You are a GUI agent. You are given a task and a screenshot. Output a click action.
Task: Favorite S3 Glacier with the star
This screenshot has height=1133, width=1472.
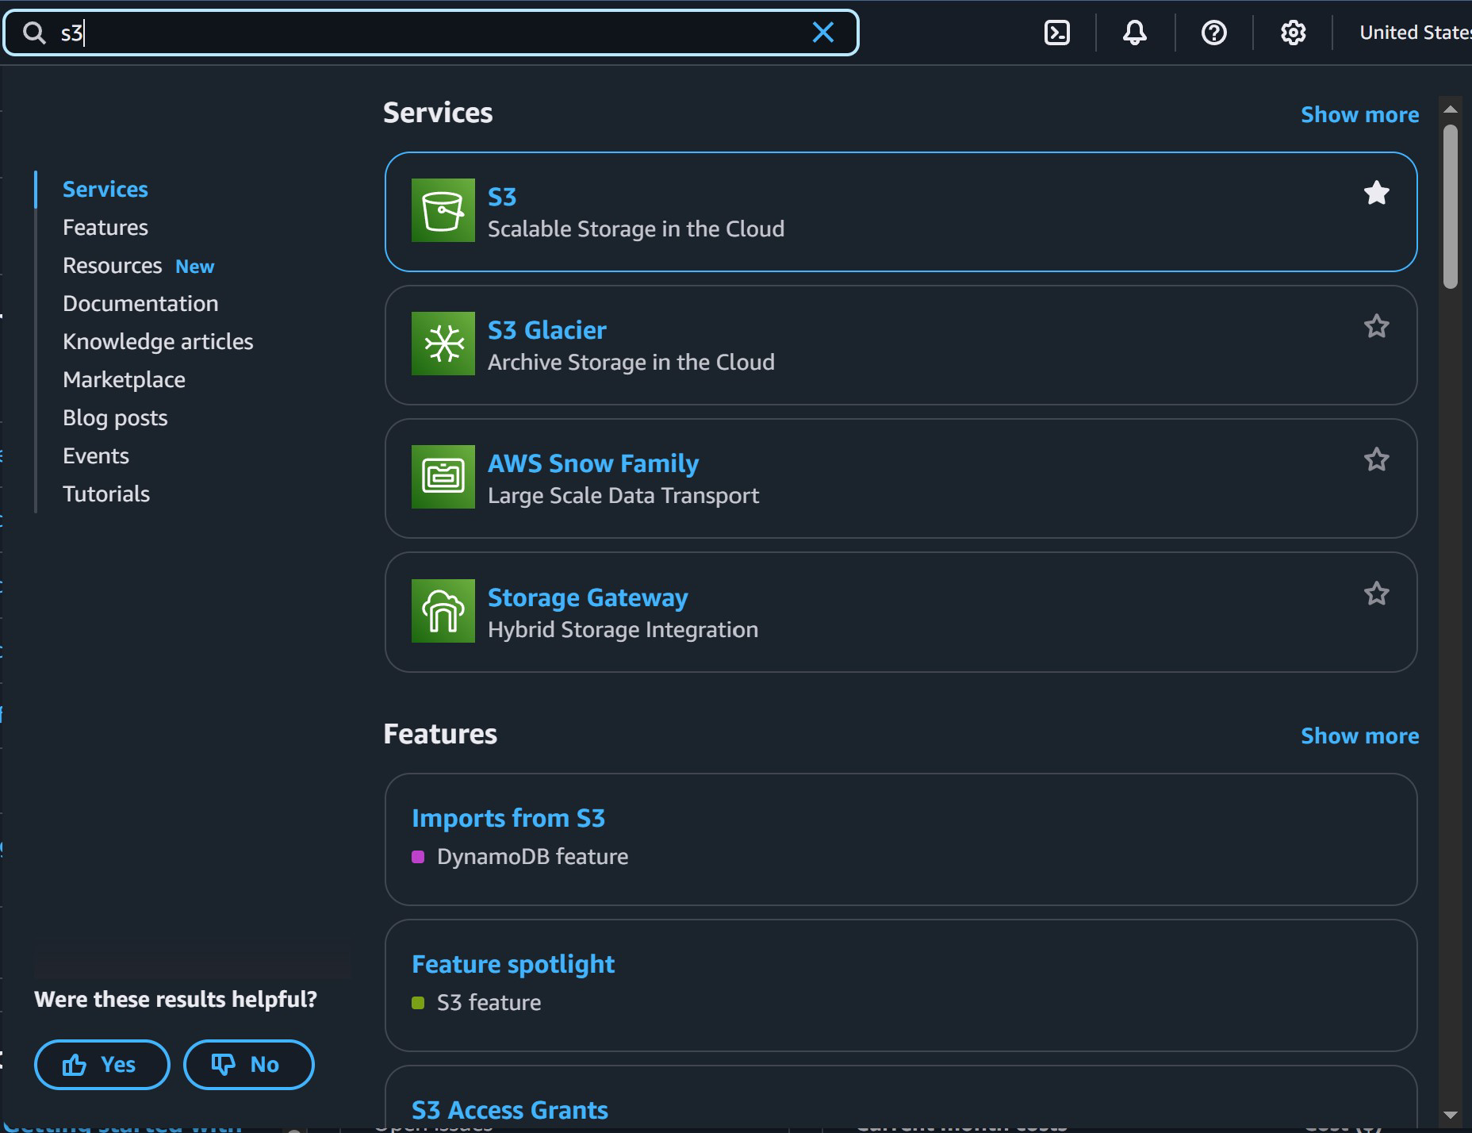[x=1376, y=326]
